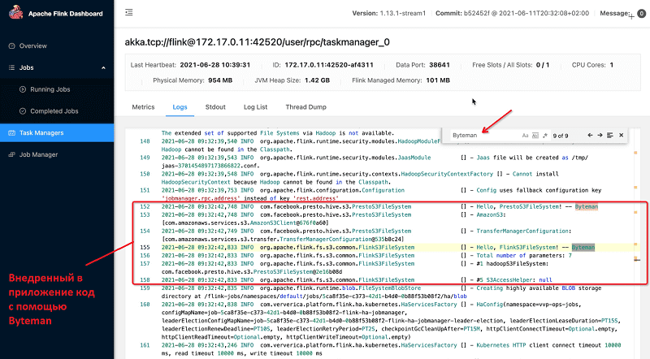650x359 pixels.
Task: Click the highlighted Byteman match on line 152
Action: coord(586,206)
